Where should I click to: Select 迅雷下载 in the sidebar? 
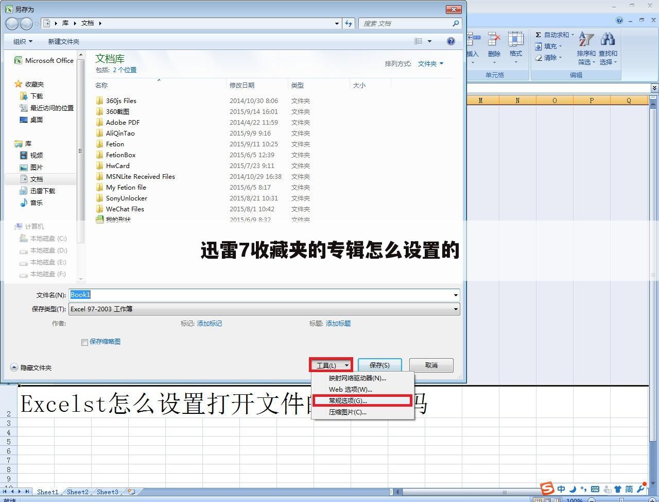click(x=38, y=191)
